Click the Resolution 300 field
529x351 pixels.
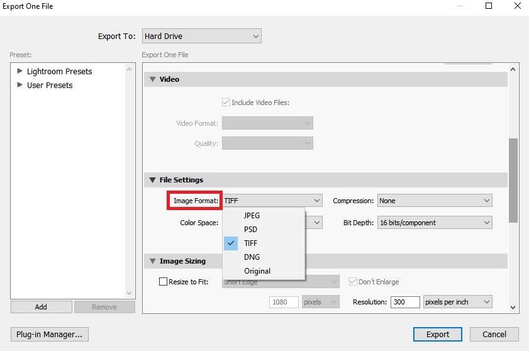point(405,302)
